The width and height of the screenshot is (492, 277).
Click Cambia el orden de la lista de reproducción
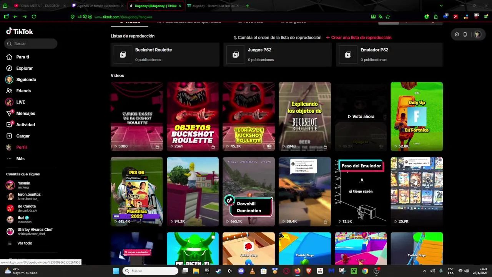277,38
